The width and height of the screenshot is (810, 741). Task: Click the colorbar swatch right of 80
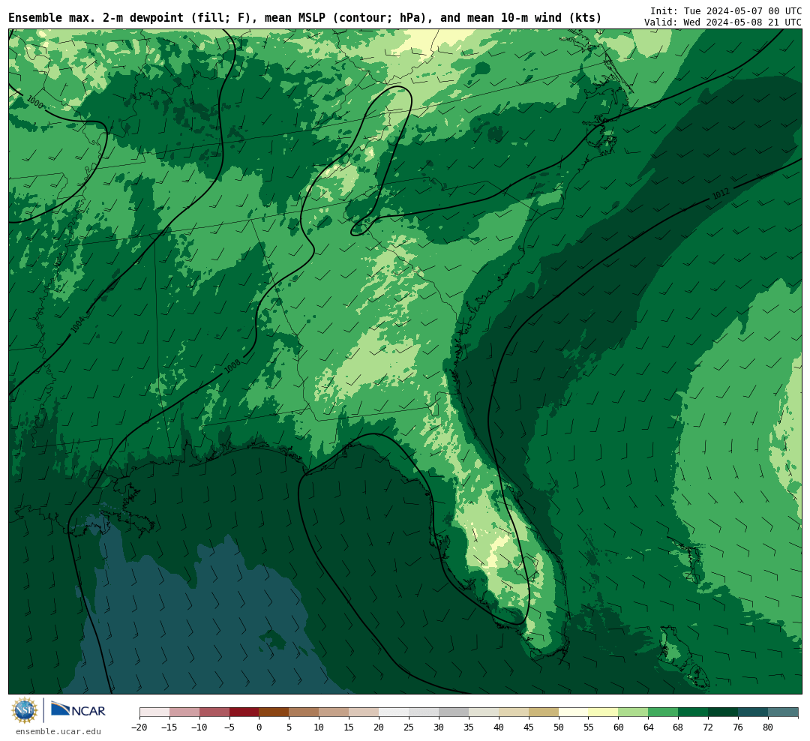[x=783, y=712]
